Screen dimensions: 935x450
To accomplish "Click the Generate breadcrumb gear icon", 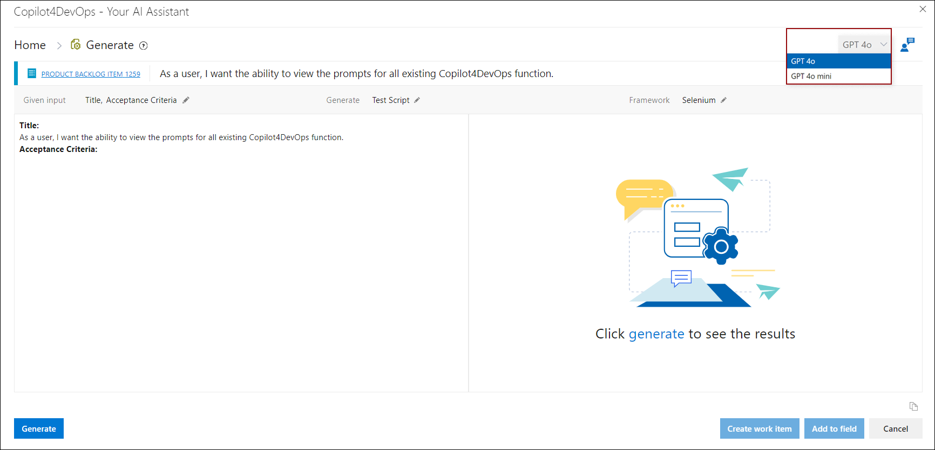I will [76, 45].
